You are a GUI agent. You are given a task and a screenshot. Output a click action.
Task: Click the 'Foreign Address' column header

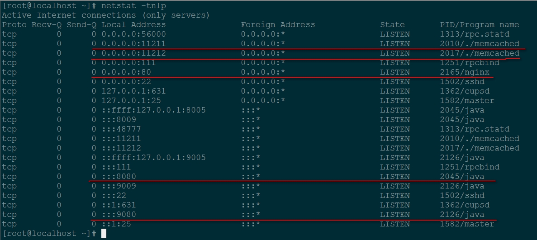pos(278,25)
